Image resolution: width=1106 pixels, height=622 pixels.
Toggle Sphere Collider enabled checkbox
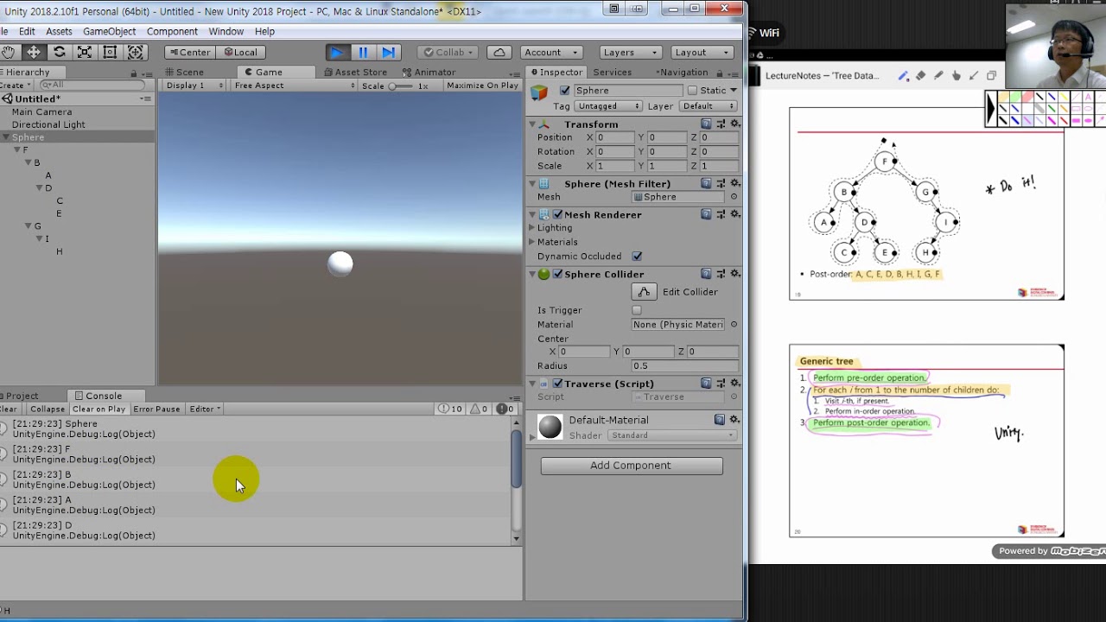point(557,274)
